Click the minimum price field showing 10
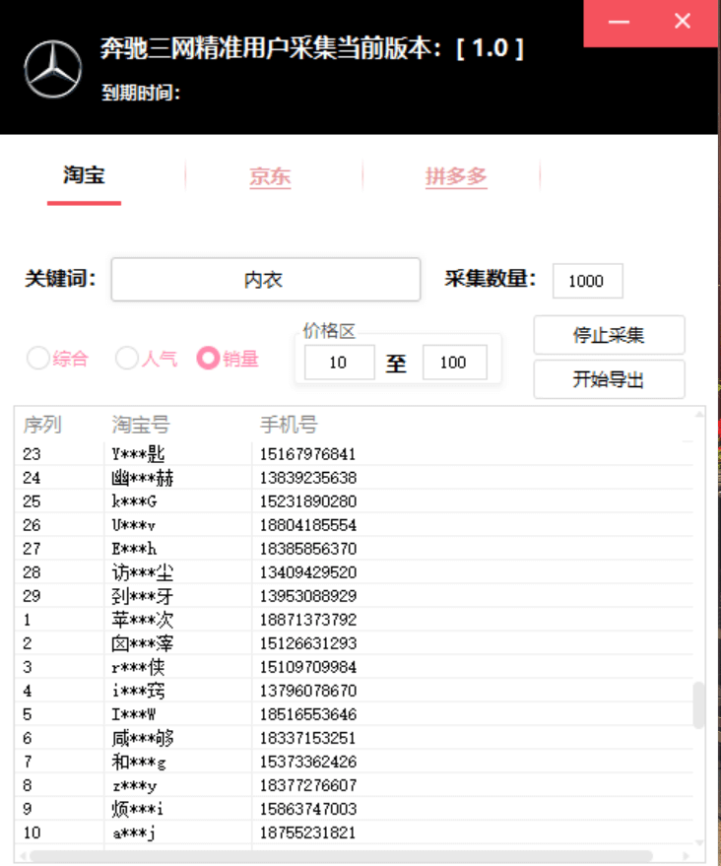The width and height of the screenshot is (721, 866). [x=339, y=363]
